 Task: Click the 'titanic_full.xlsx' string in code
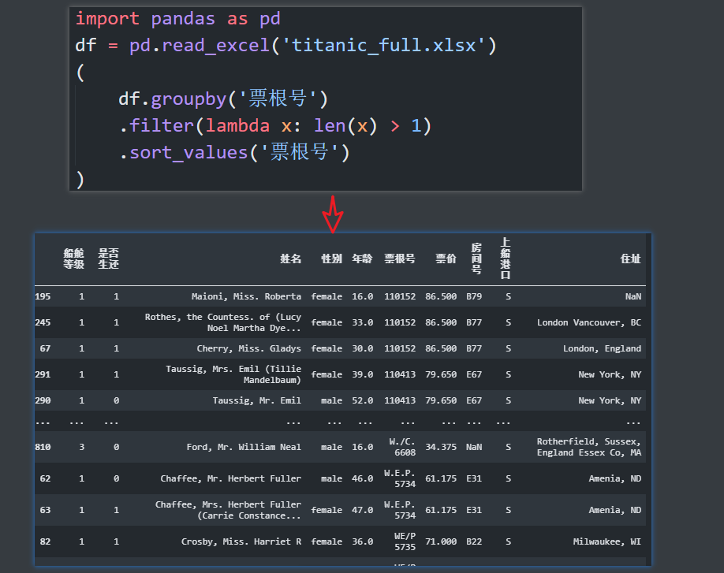tap(383, 46)
